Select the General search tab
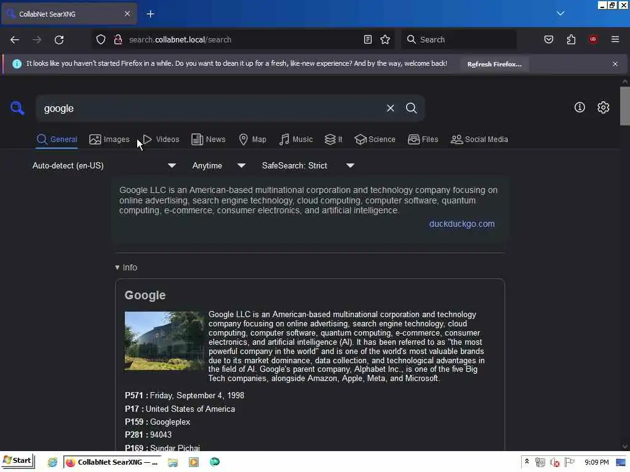The image size is (630, 472). (x=57, y=140)
